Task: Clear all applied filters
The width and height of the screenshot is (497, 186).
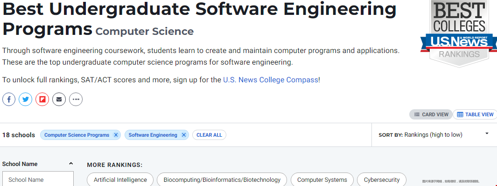Action: (209, 135)
